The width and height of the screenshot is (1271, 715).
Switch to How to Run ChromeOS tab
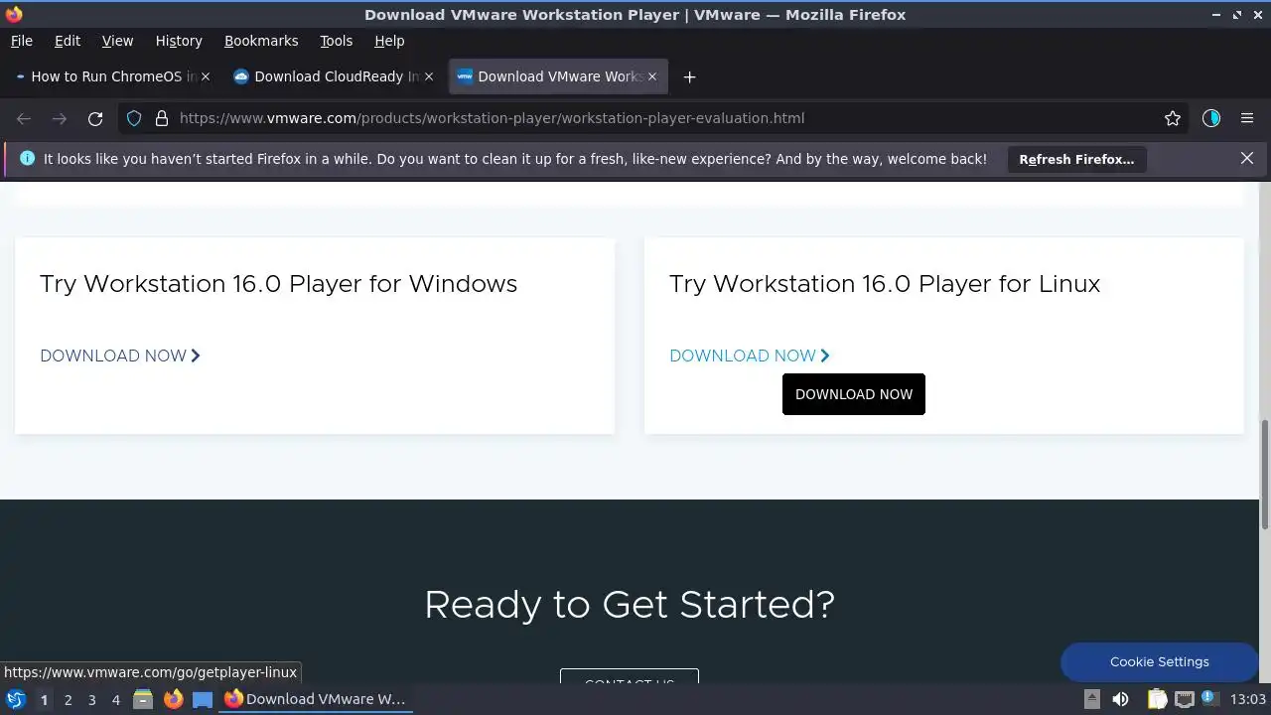[x=111, y=76]
